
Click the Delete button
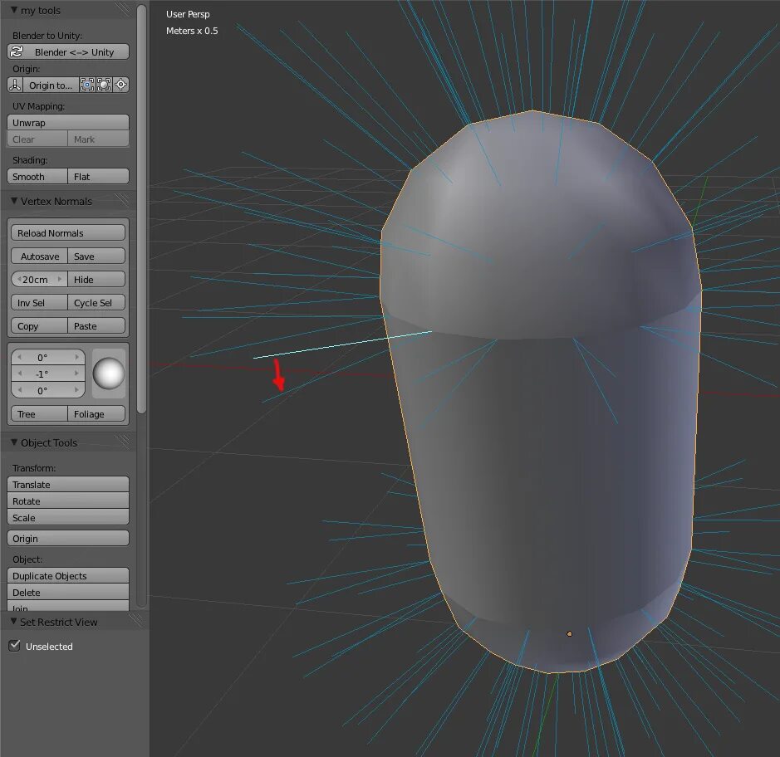(68, 592)
